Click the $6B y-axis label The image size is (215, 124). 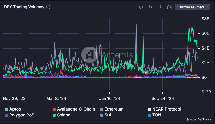point(205,33)
